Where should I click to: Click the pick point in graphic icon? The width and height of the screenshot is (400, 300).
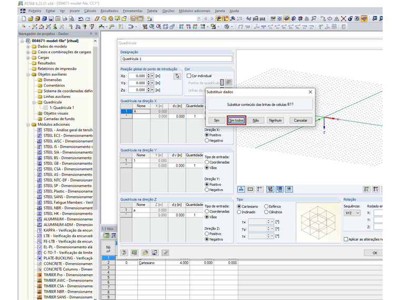point(177,76)
